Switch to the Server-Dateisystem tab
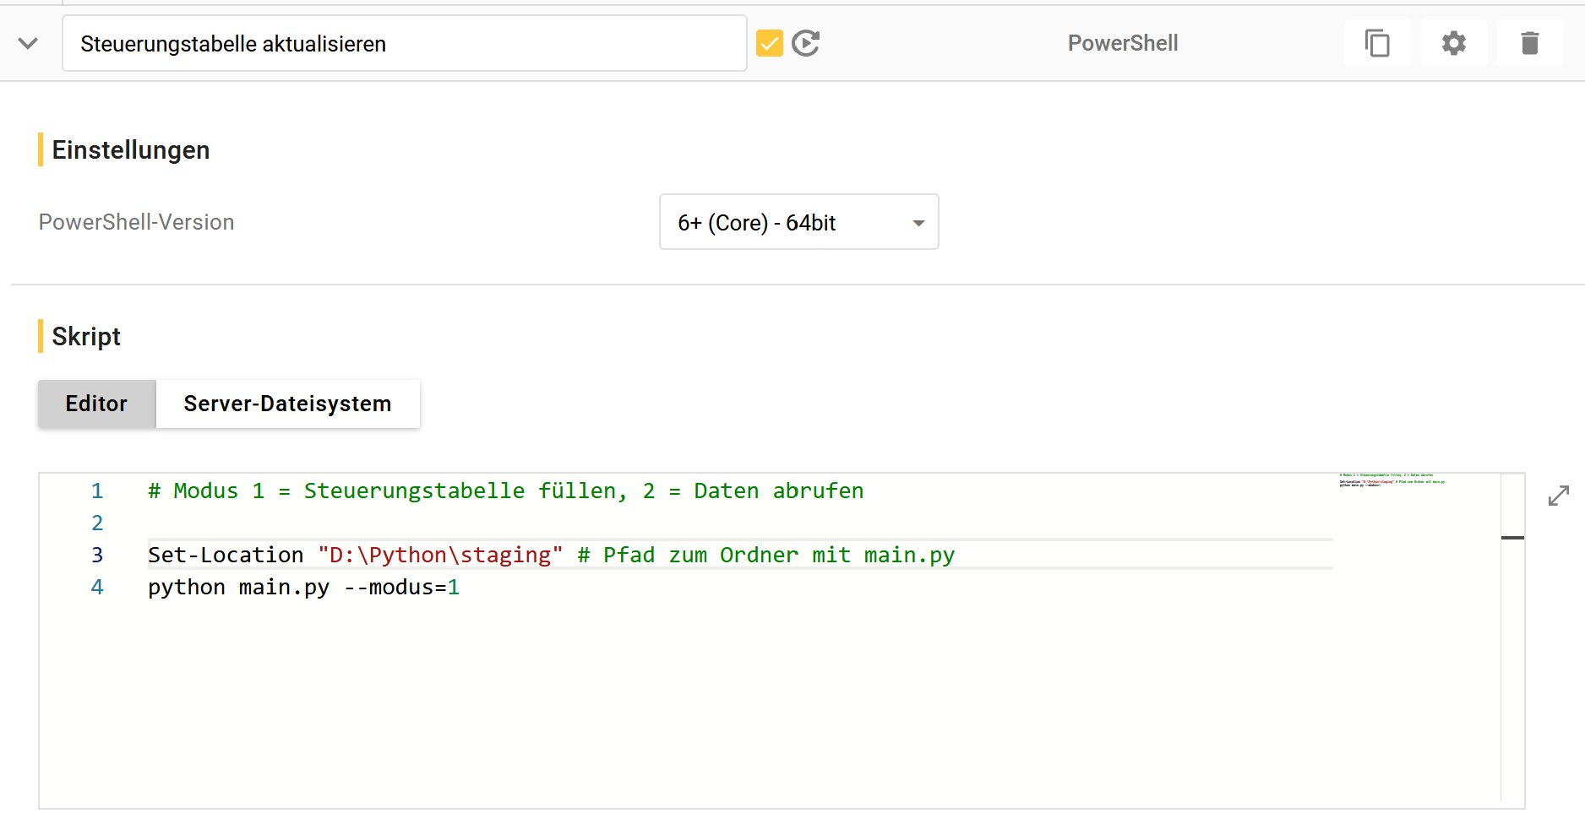The width and height of the screenshot is (1585, 824). point(287,404)
